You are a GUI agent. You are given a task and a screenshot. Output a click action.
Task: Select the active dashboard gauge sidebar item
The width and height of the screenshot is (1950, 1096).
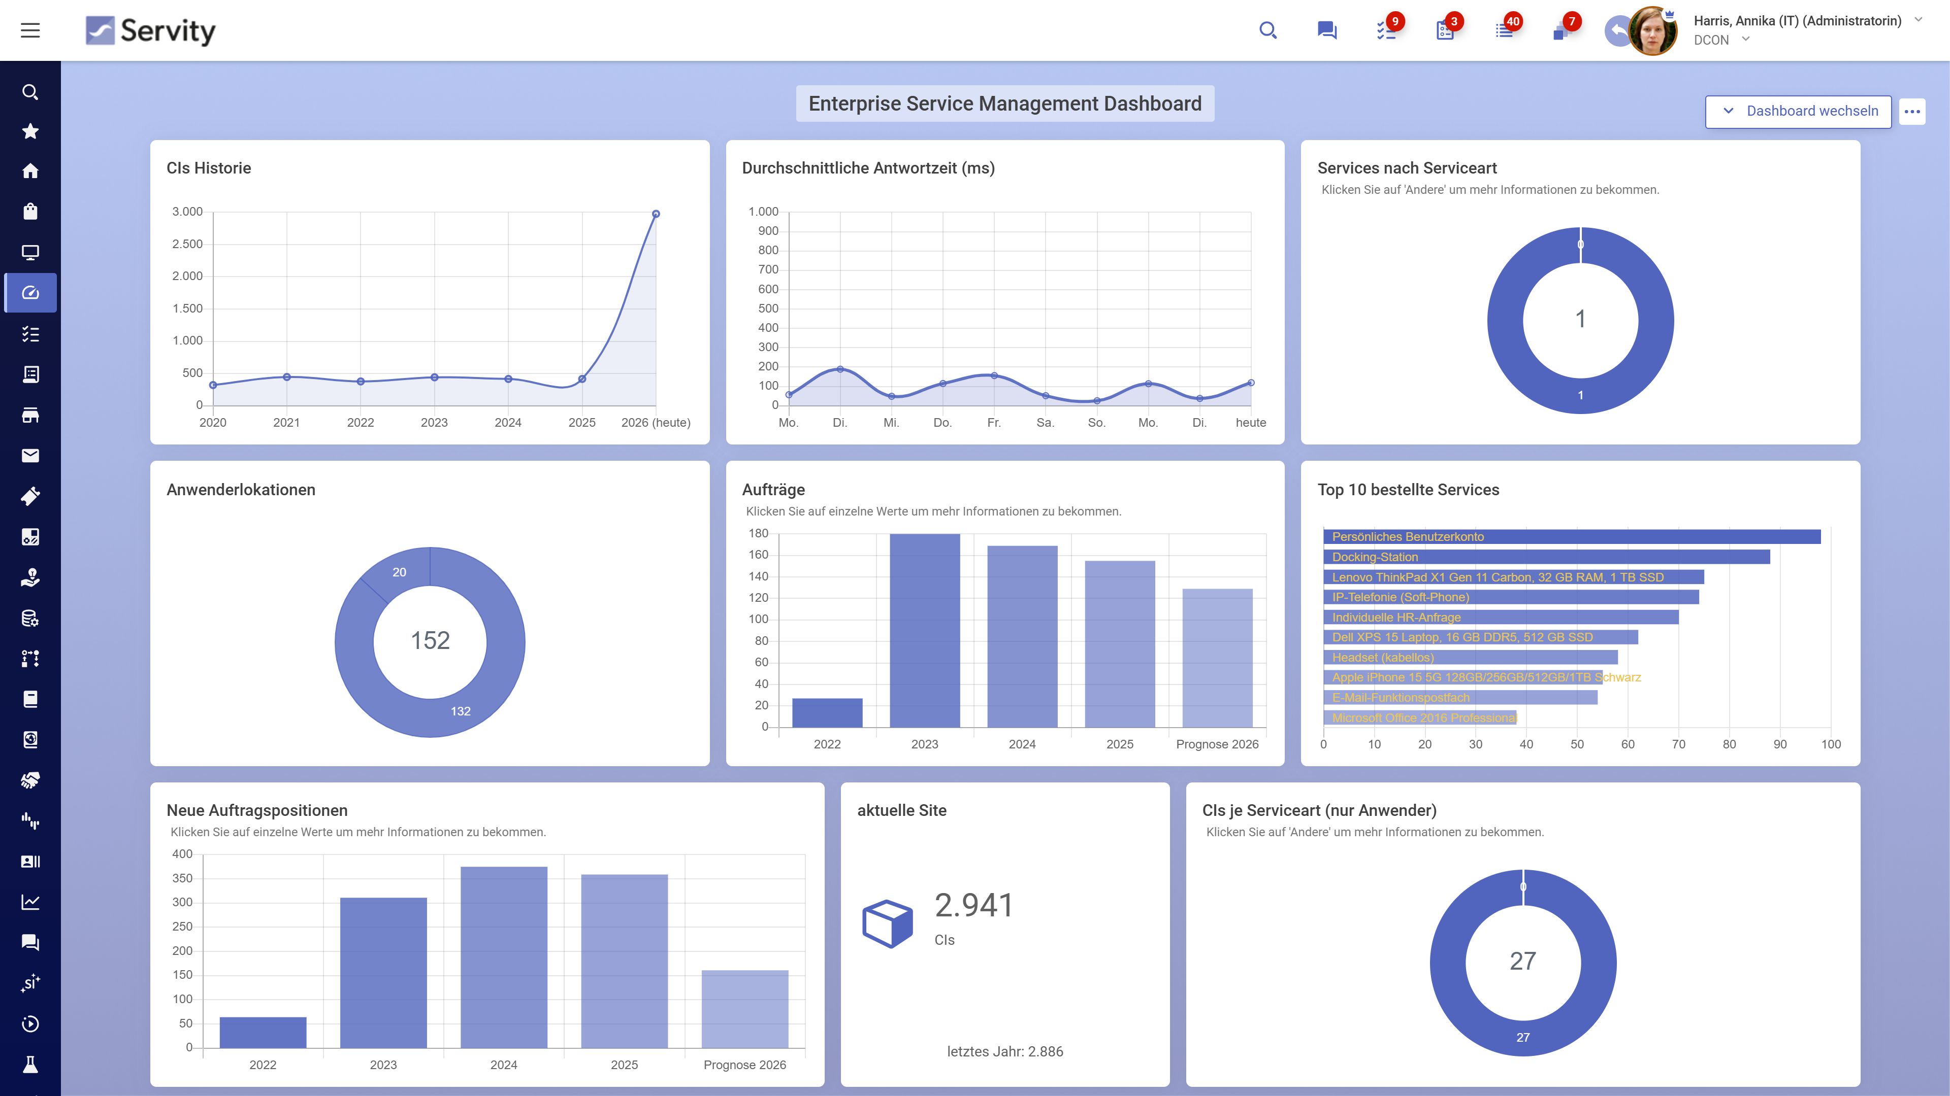pos(30,293)
